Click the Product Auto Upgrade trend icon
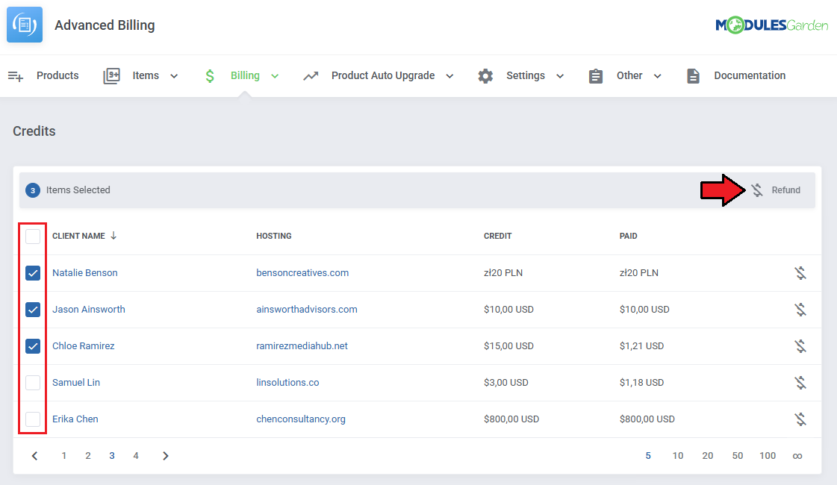Image resolution: width=837 pixels, height=485 pixels. (311, 76)
